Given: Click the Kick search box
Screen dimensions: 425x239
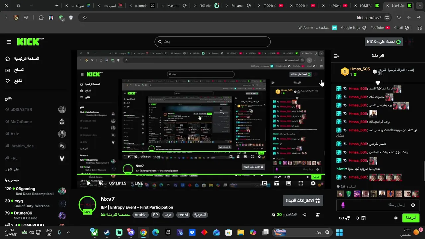Looking at the screenshot, I should coord(212,42).
